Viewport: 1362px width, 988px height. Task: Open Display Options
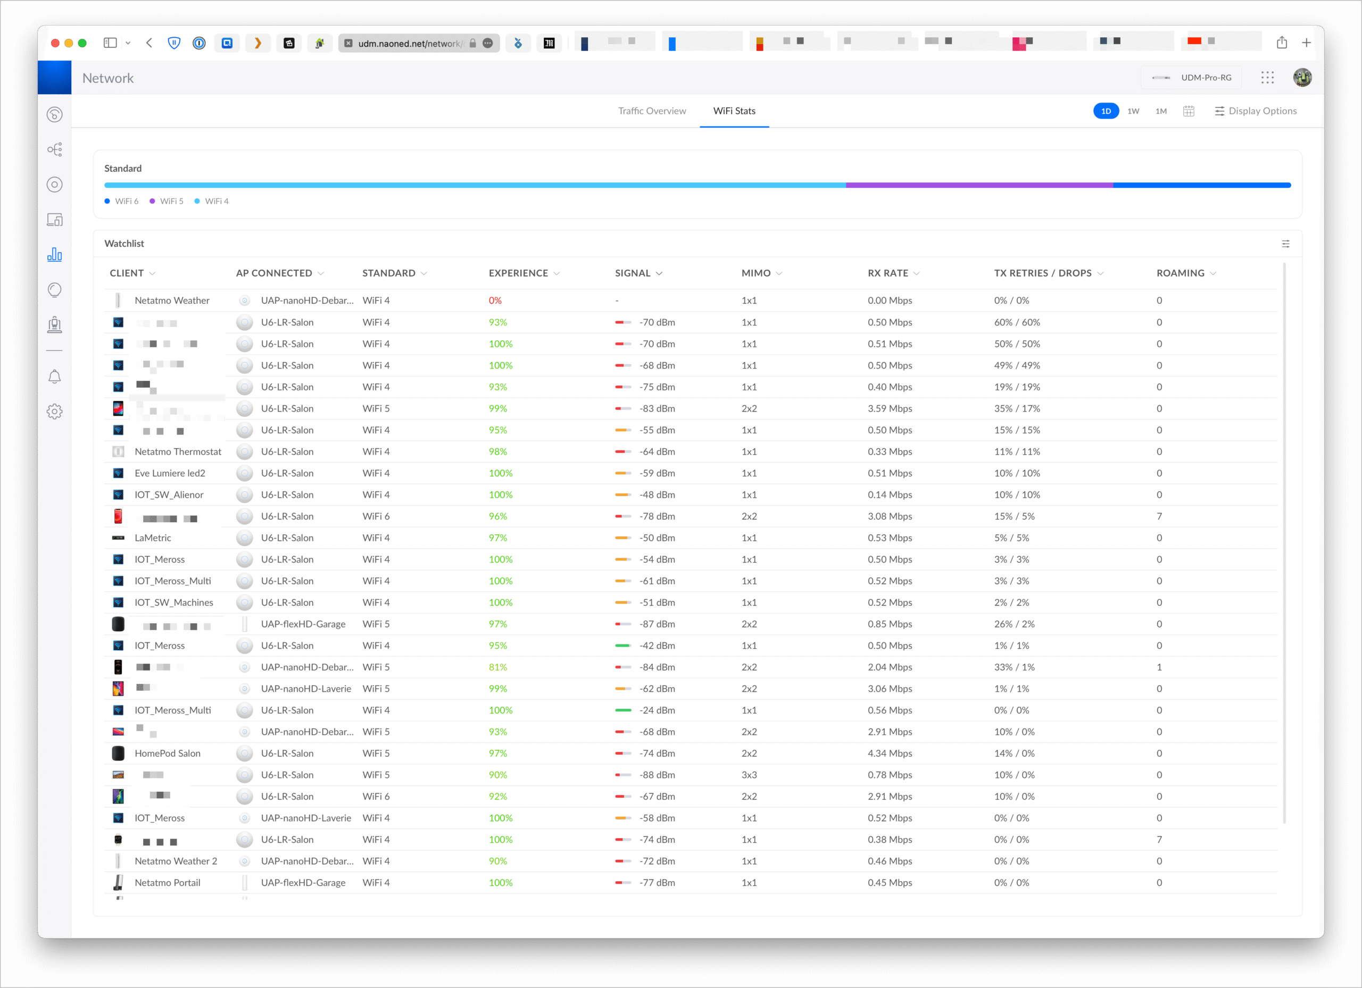coord(1255,111)
